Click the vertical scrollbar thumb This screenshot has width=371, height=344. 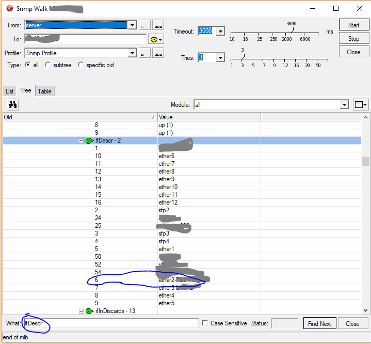[x=365, y=161]
